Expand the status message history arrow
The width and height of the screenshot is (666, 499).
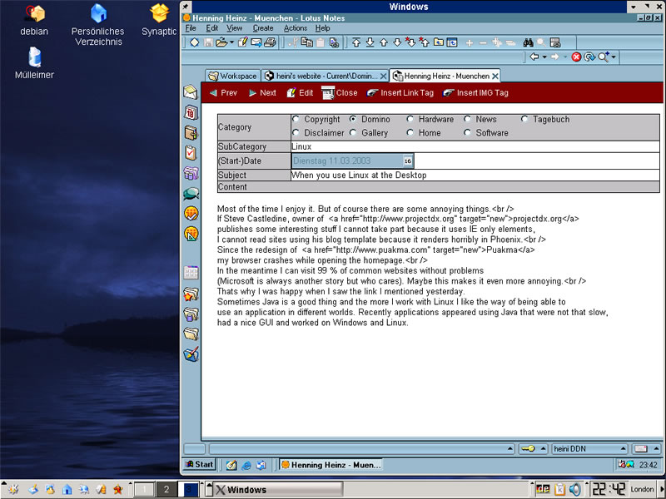510,448
